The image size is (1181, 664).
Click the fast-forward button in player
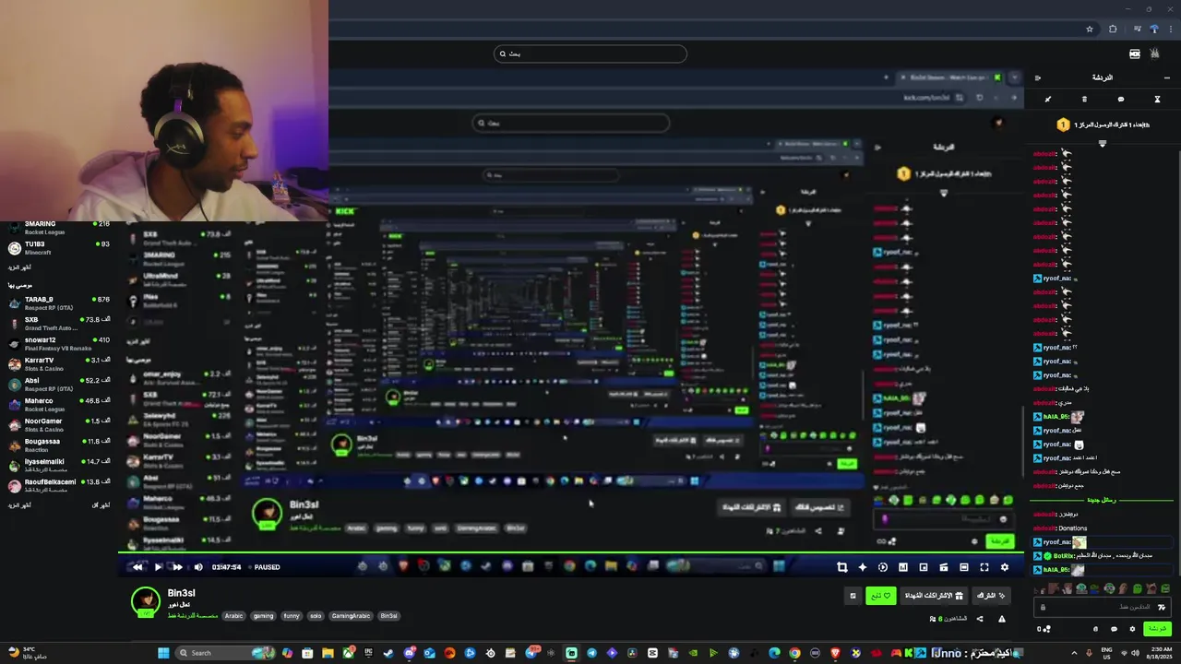(178, 567)
